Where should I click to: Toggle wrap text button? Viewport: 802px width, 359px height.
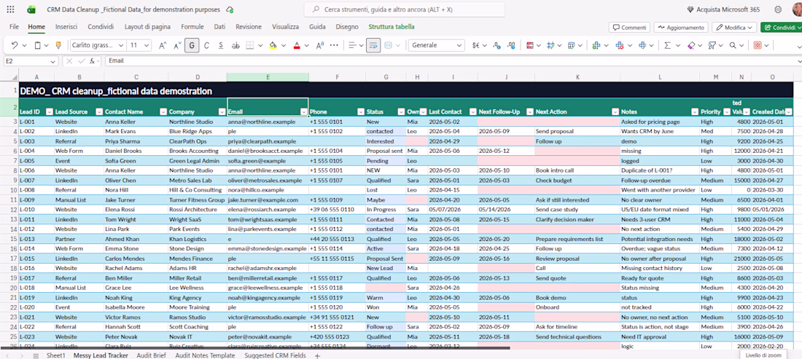pyautogui.click(x=373, y=45)
